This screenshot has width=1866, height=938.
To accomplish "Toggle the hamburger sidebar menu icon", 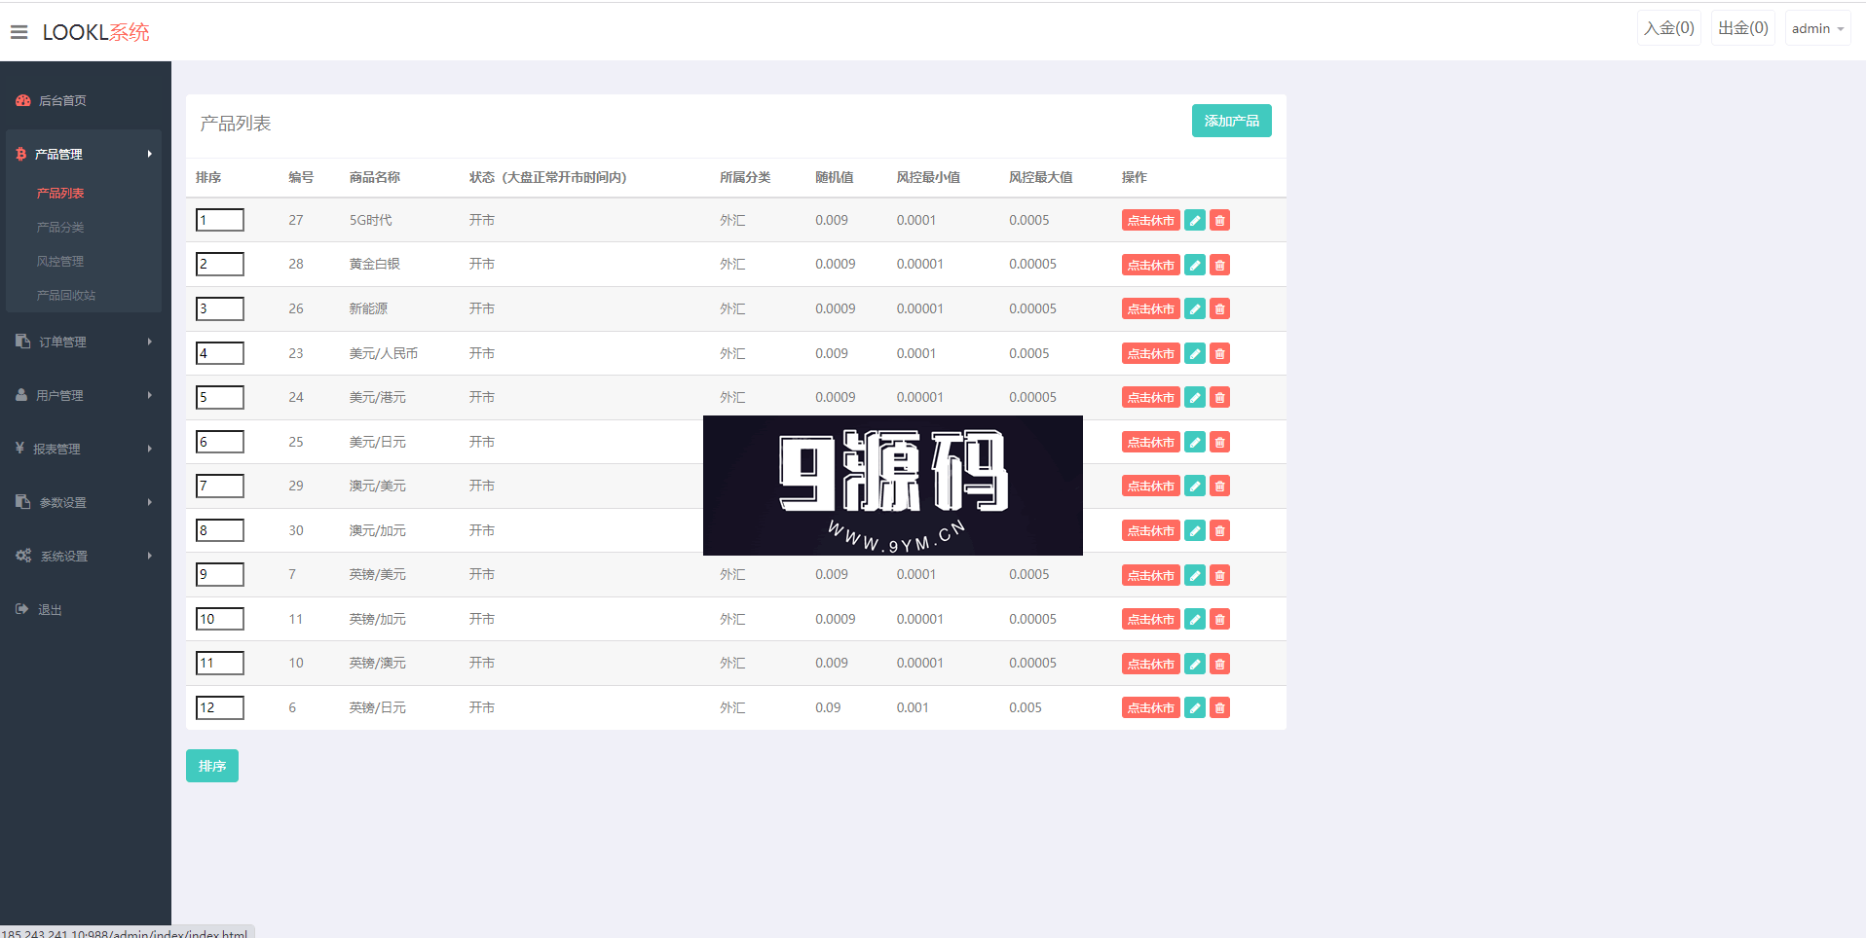I will [x=19, y=32].
